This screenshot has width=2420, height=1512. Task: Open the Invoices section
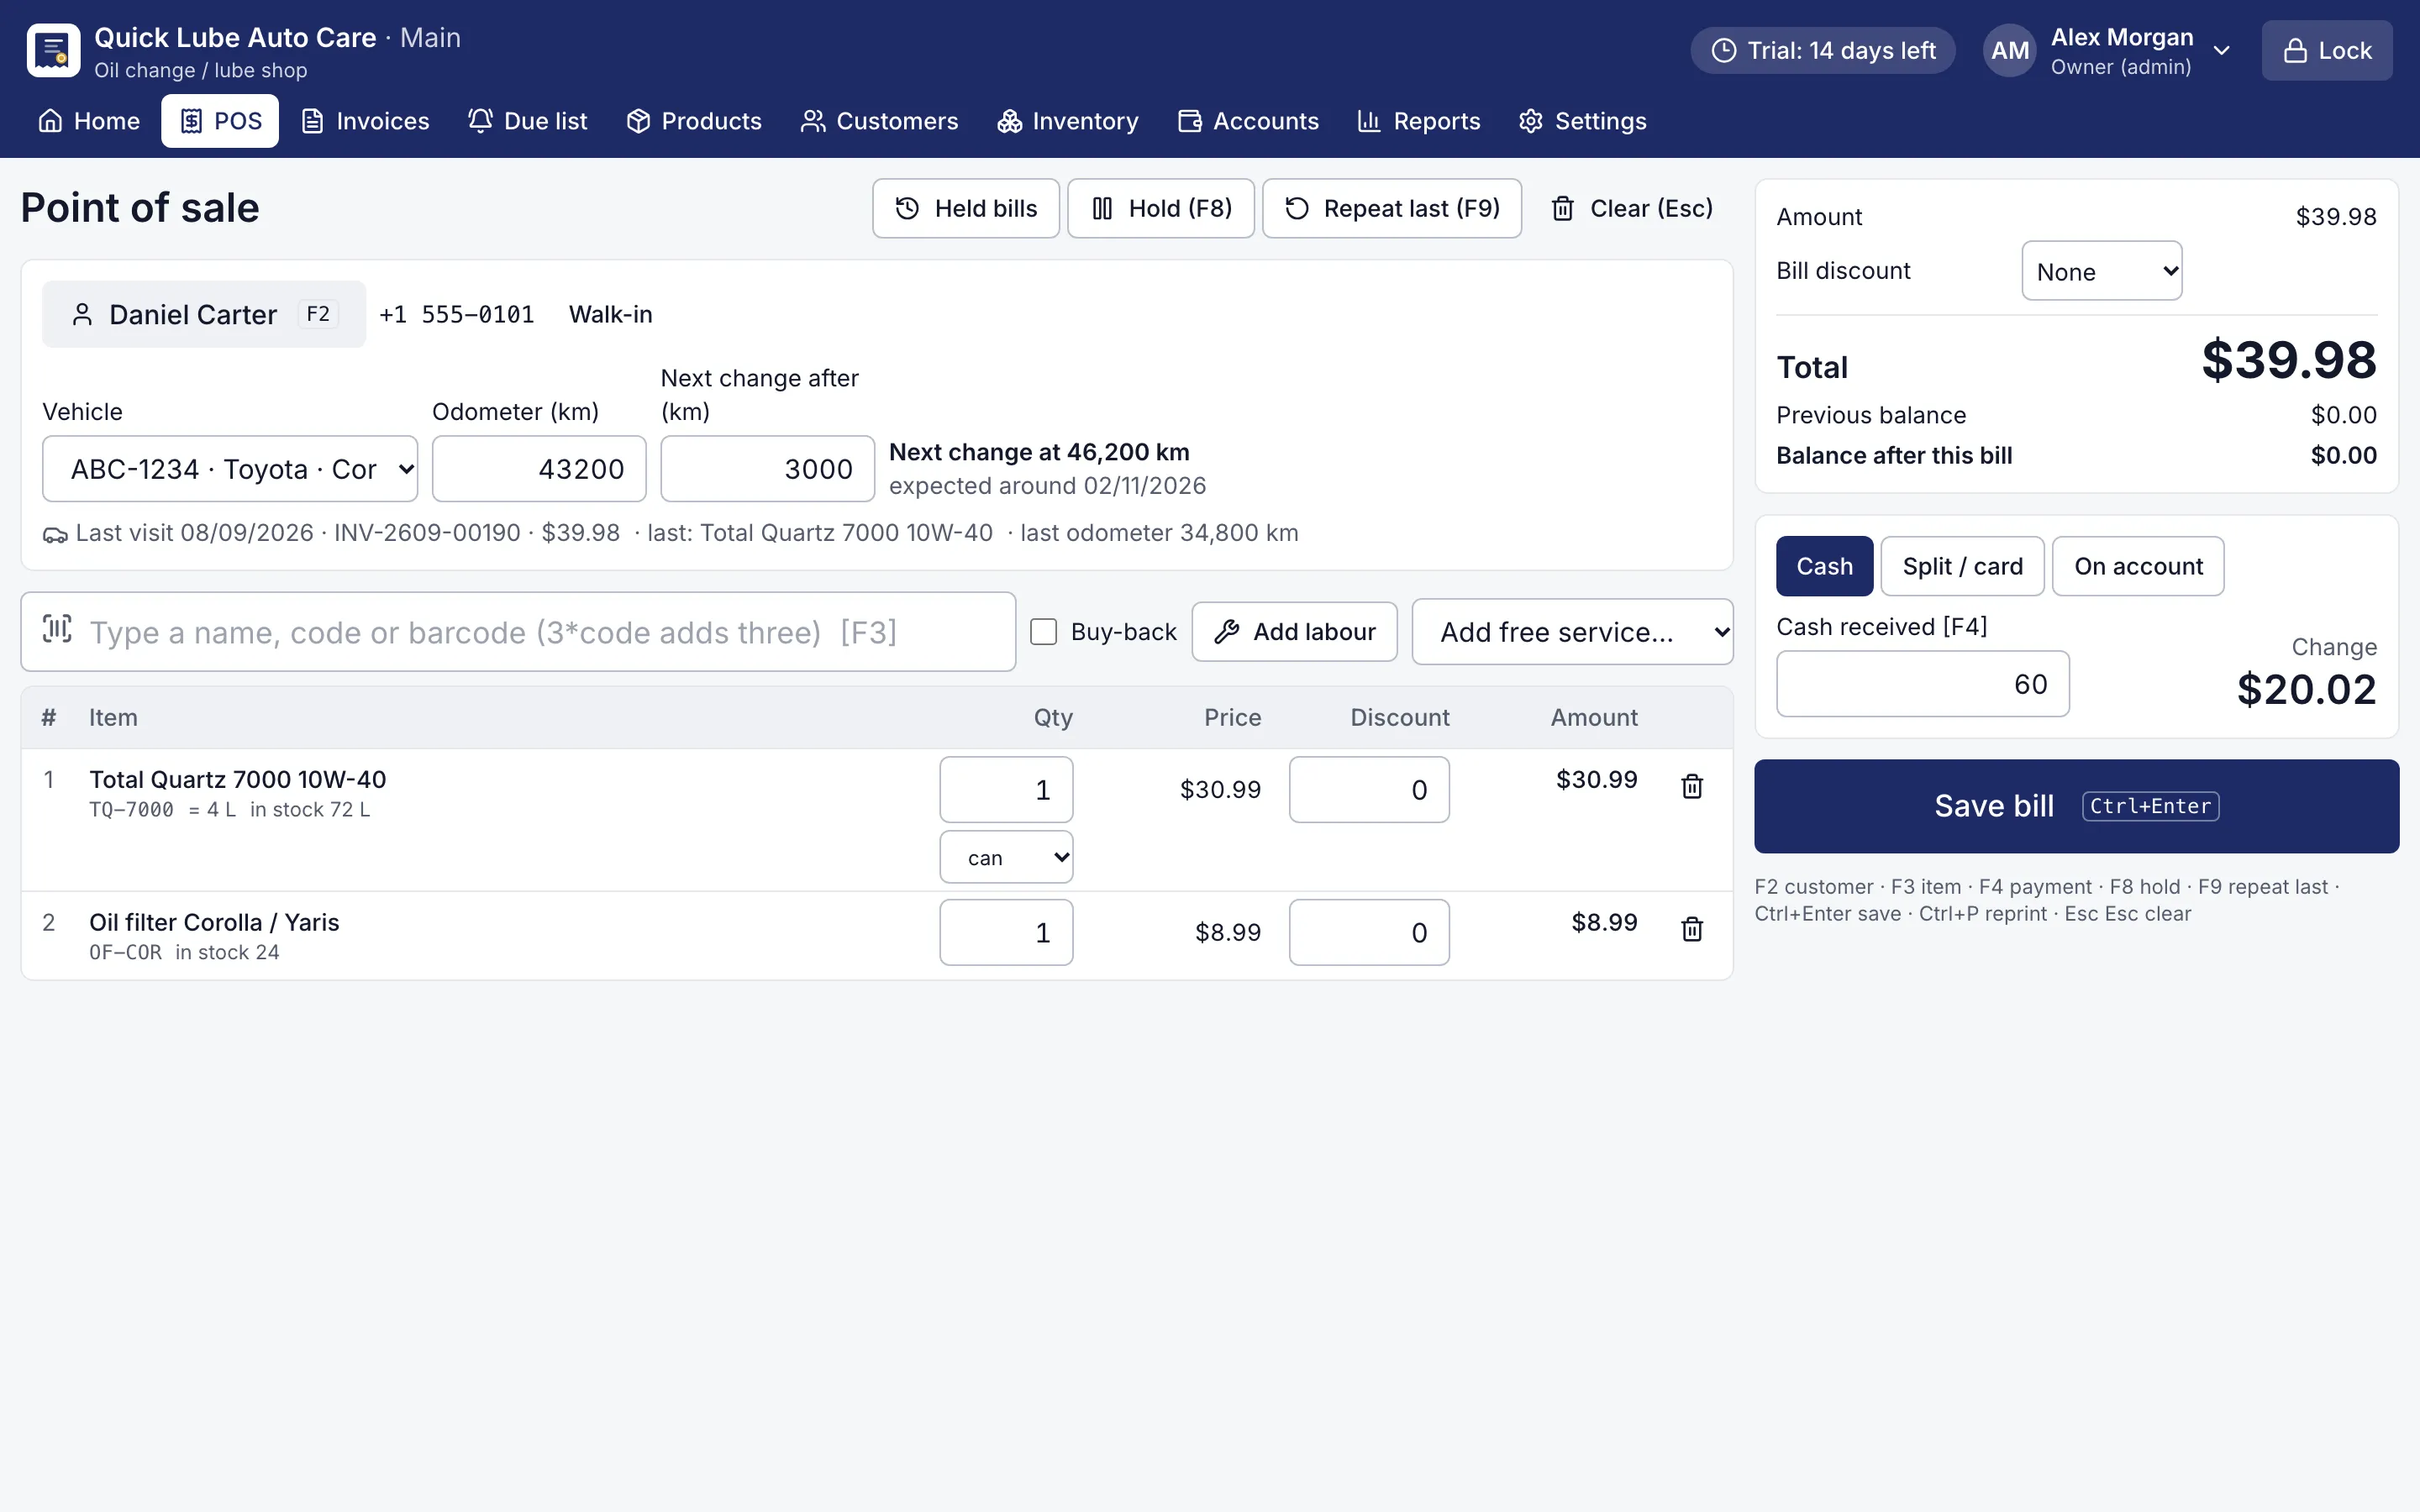[365, 121]
